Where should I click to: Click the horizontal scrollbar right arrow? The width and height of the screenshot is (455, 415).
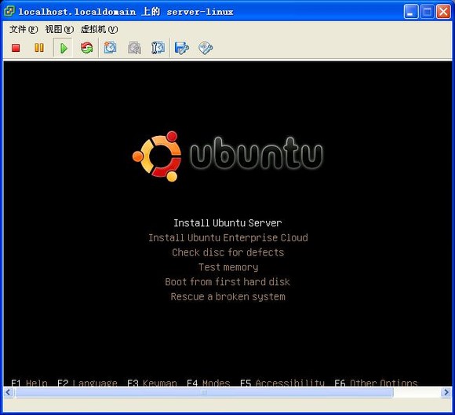[446, 393]
